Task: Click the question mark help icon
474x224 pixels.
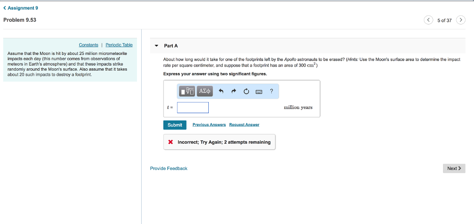Action: pyautogui.click(x=271, y=91)
